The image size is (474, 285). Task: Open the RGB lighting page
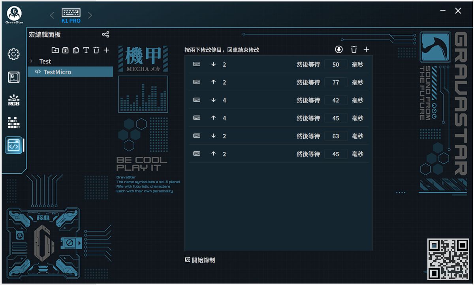pyautogui.click(x=14, y=100)
